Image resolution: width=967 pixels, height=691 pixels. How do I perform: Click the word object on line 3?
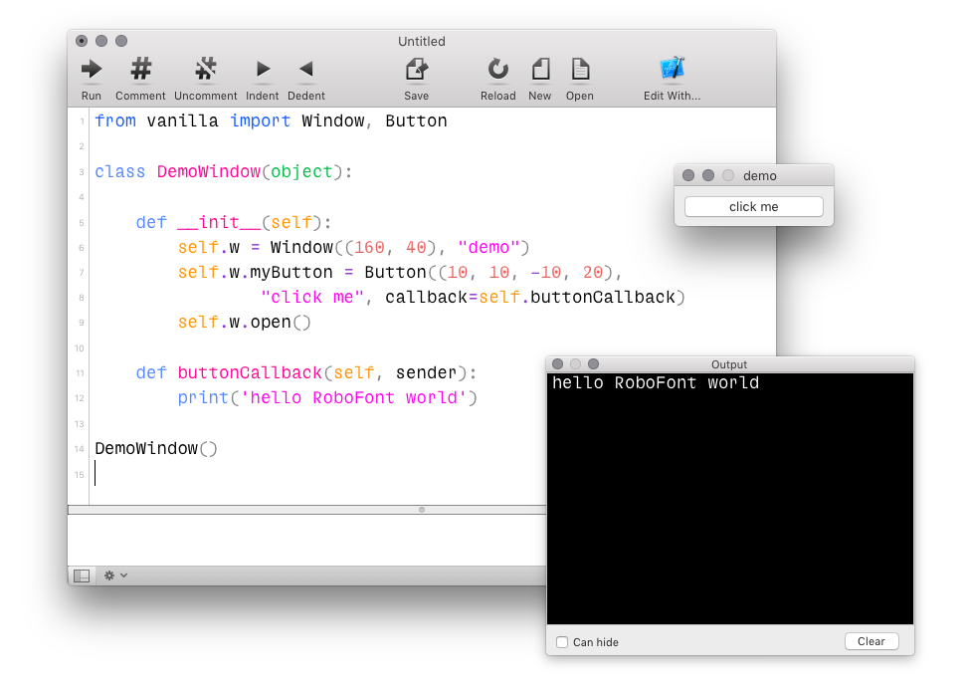[301, 171]
